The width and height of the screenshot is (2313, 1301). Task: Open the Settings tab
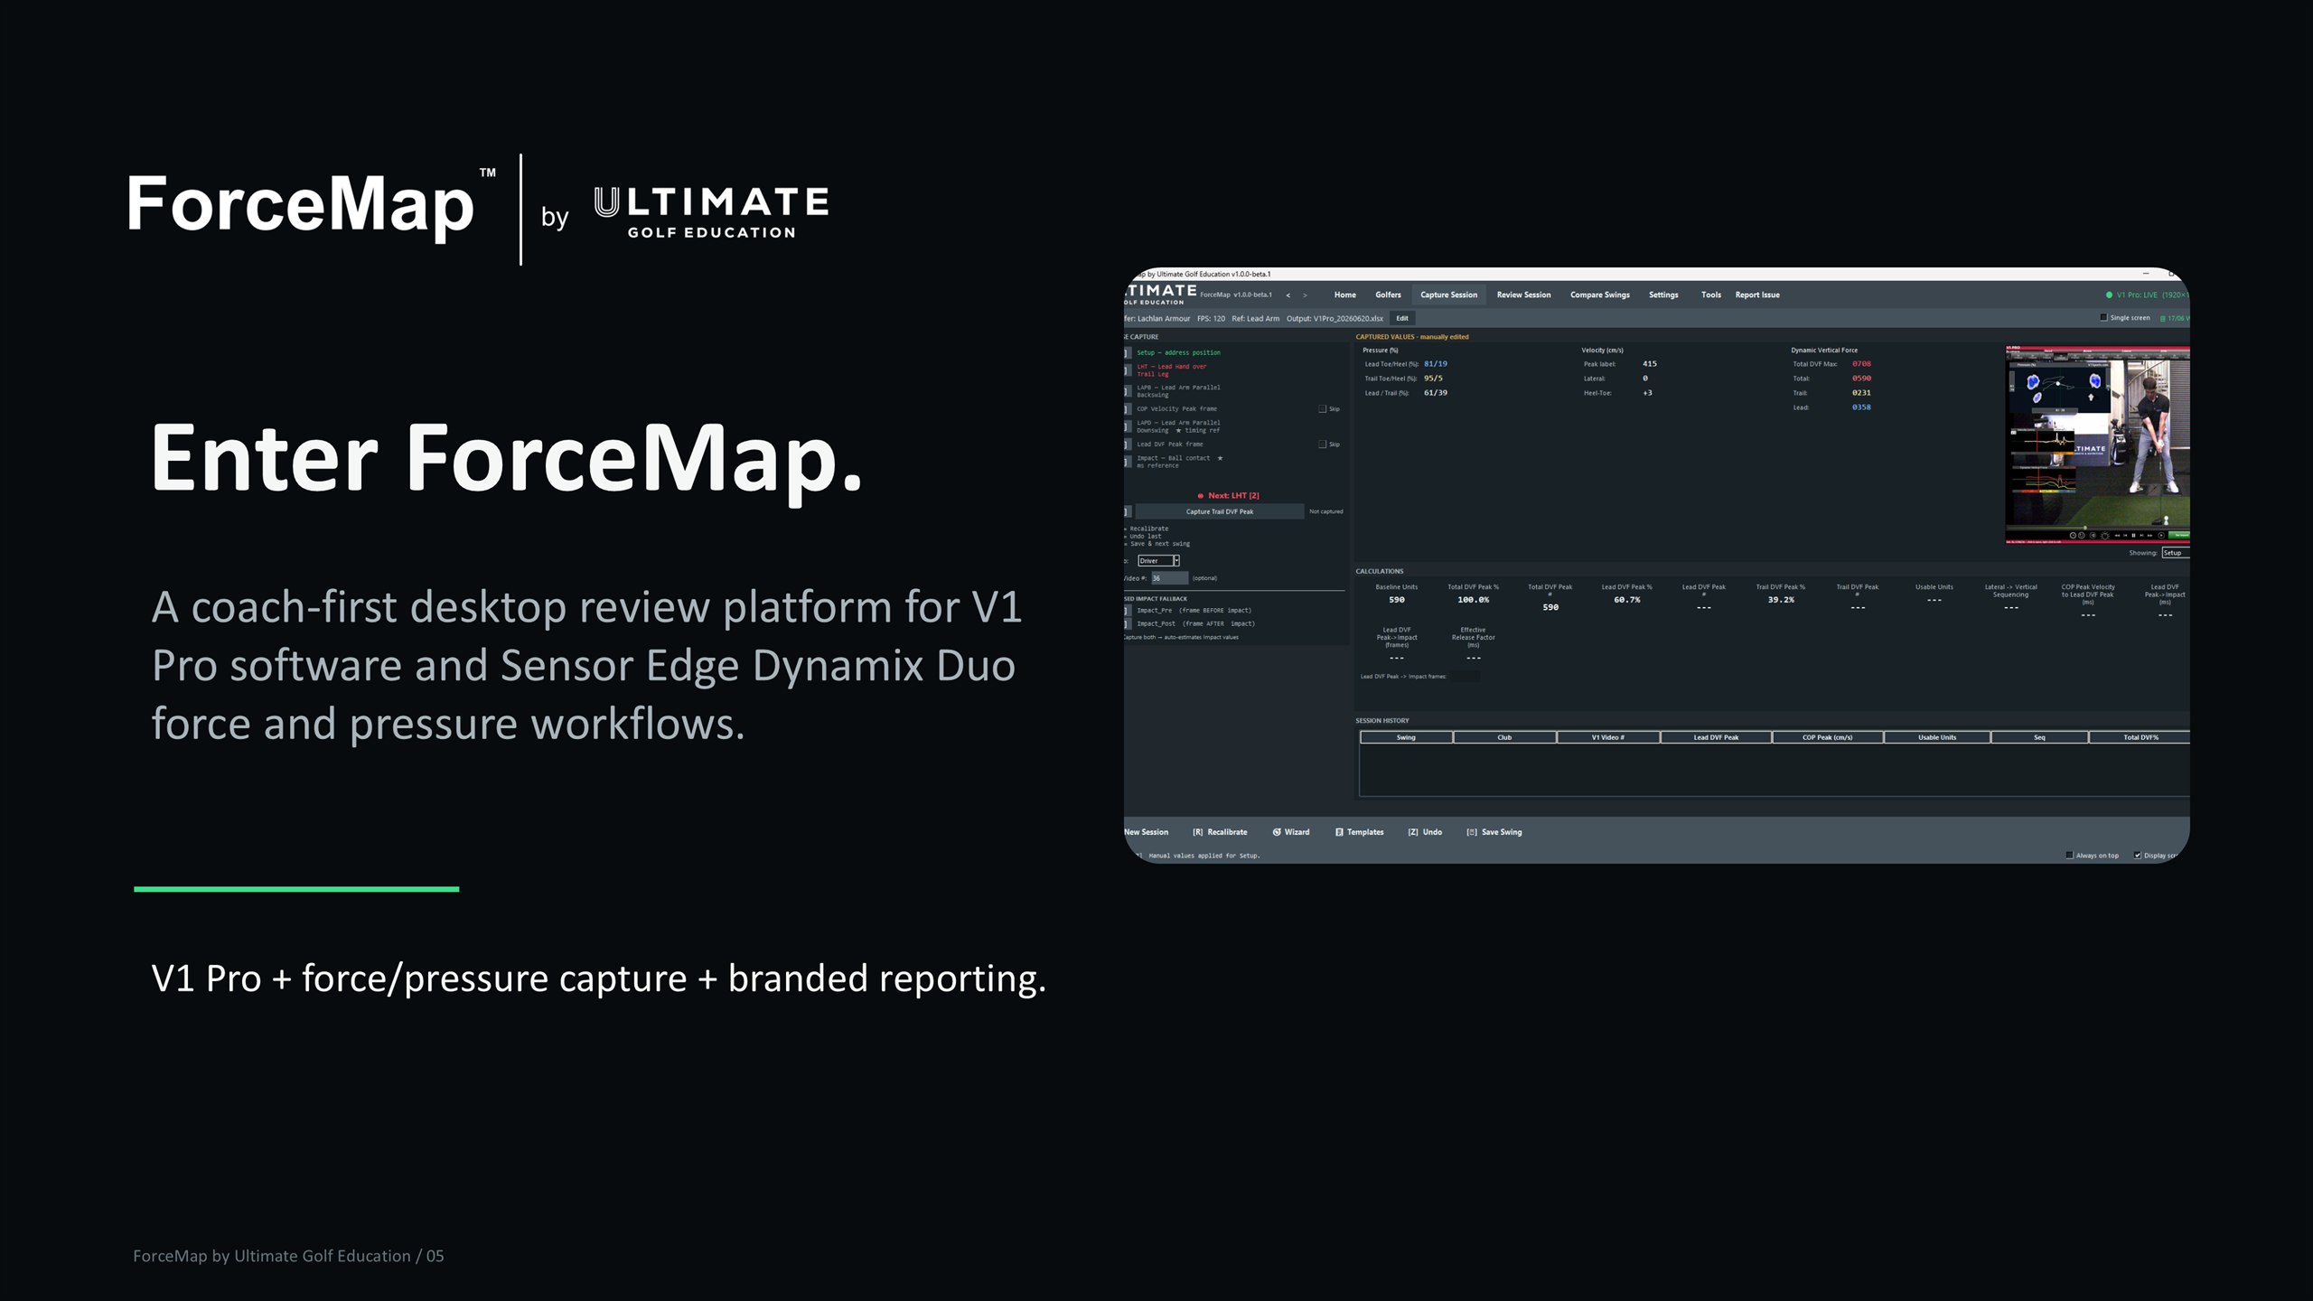pos(1663,295)
